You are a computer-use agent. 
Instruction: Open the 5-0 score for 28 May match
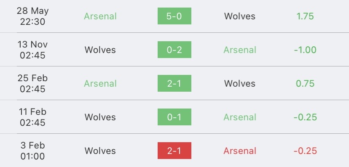(x=174, y=16)
